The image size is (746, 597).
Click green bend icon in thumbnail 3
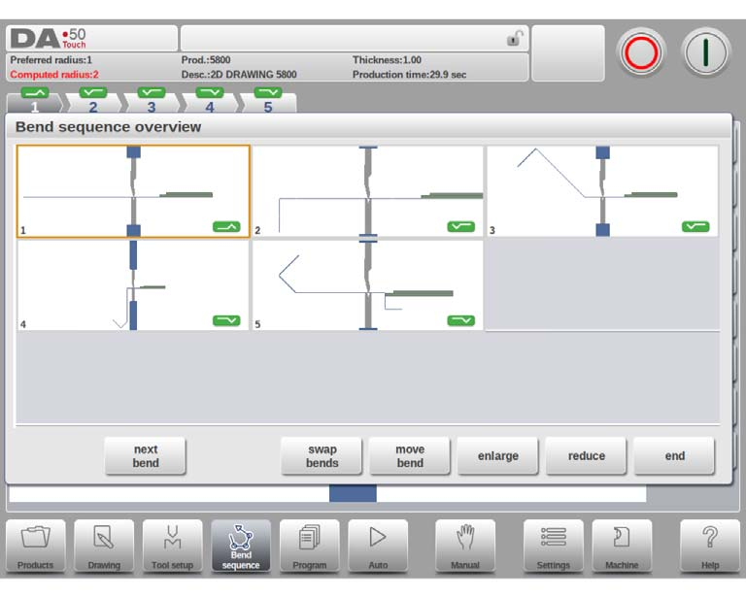(x=695, y=227)
